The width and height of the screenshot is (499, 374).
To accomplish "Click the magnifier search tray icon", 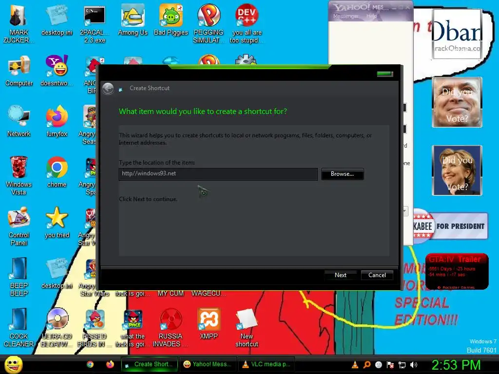I will click(x=367, y=365).
